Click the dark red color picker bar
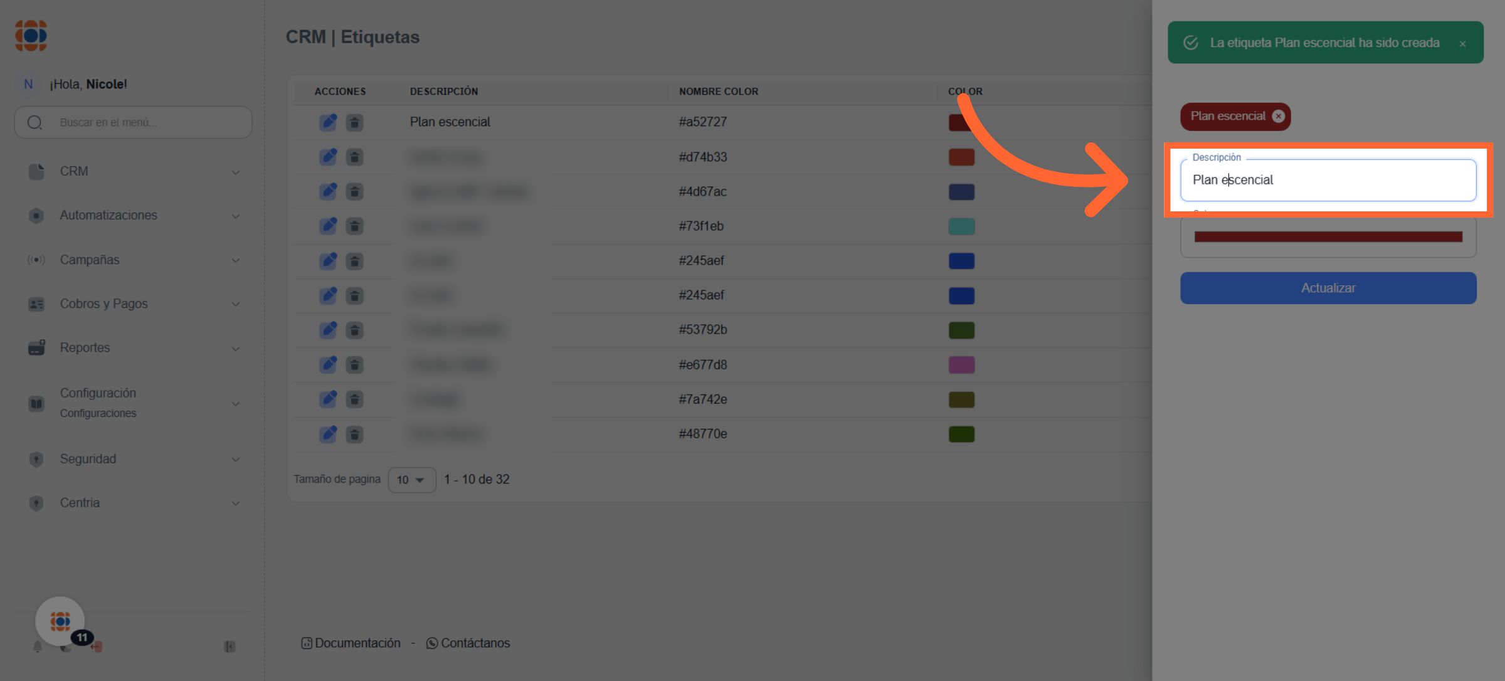The height and width of the screenshot is (681, 1505). [x=1328, y=237]
